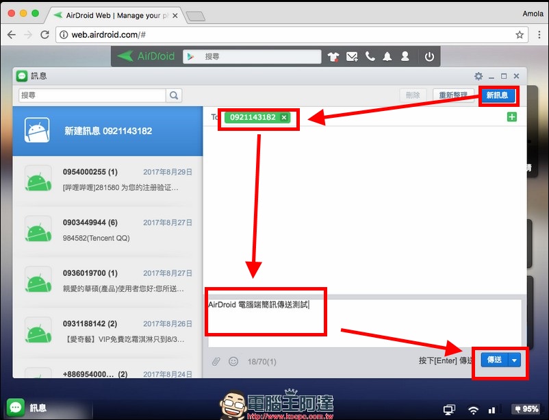Remove recipient 0921143182 with its x
This screenshot has height=420, width=549.
pos(284,117)
